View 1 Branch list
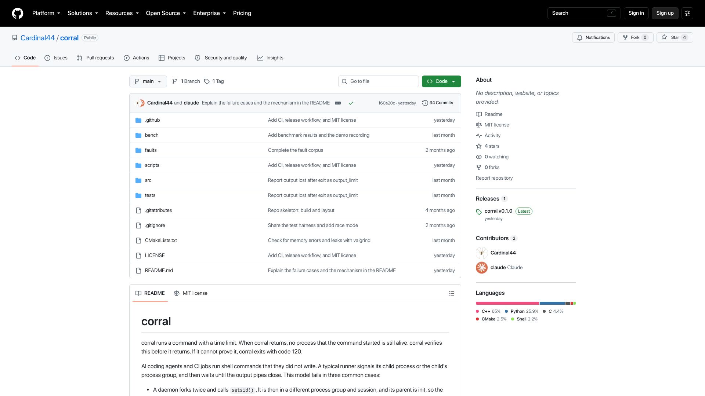Screen dimensions: 705x396 [x=186, y=81]
